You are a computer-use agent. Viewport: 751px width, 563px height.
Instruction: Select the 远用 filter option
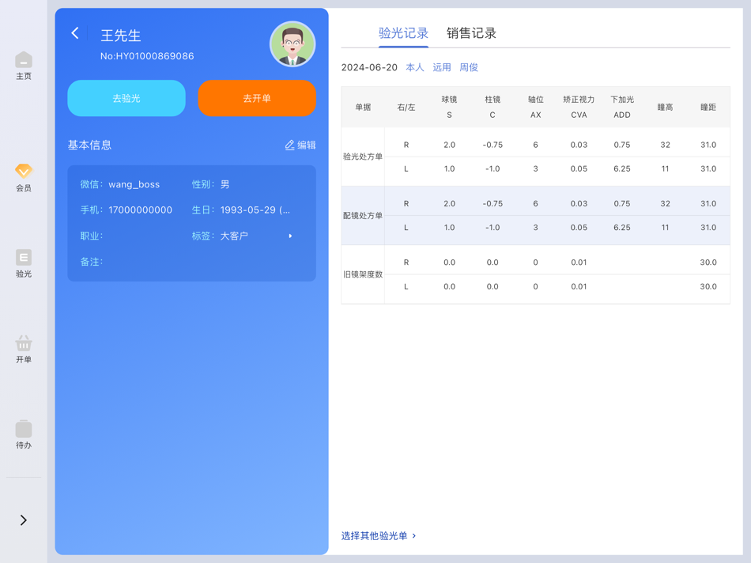pyautogui.click(x=441, y=68)
